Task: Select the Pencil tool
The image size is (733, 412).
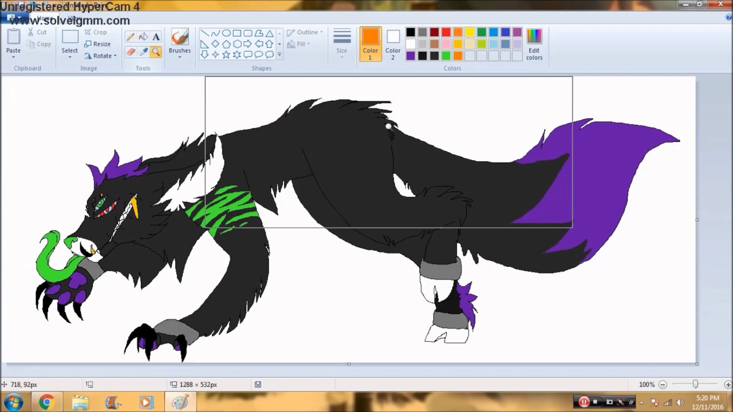Action: [x=131, y=37]
